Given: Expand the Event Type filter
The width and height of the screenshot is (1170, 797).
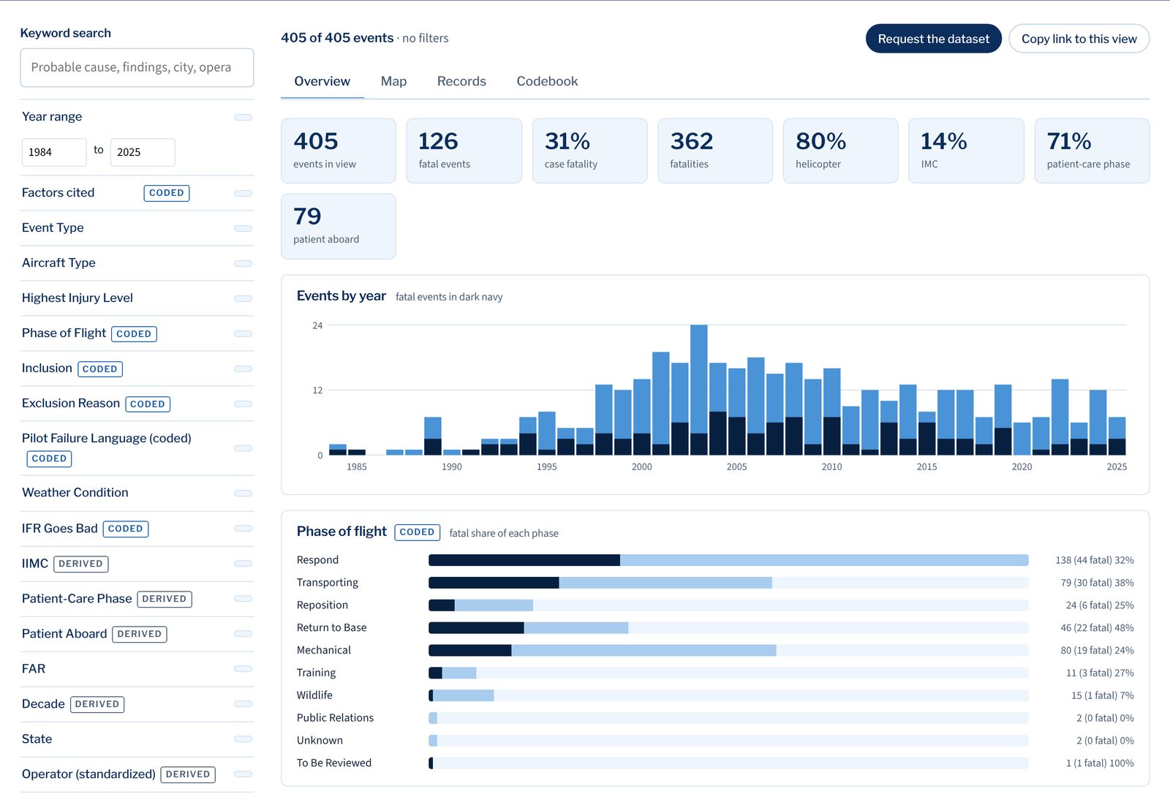Looking at the screenshot, I should pyautogui.click(x=137, y=228).
